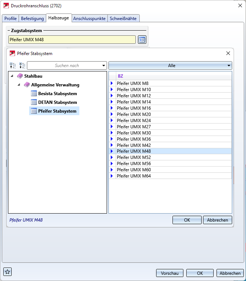Screen dimensions: 246x281
Task: Select the Pfeifer UMIX M30 text
Action: 134,133
